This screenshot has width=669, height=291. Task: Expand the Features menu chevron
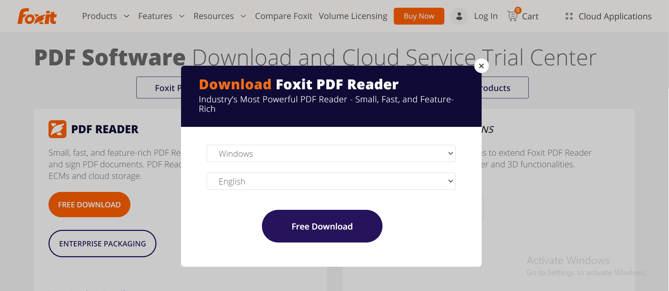pos(182,16)
